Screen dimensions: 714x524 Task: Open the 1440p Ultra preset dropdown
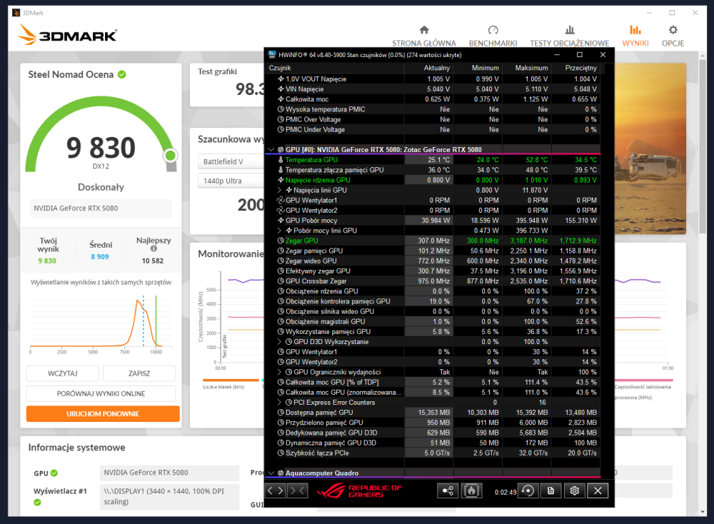coord(231,181)
